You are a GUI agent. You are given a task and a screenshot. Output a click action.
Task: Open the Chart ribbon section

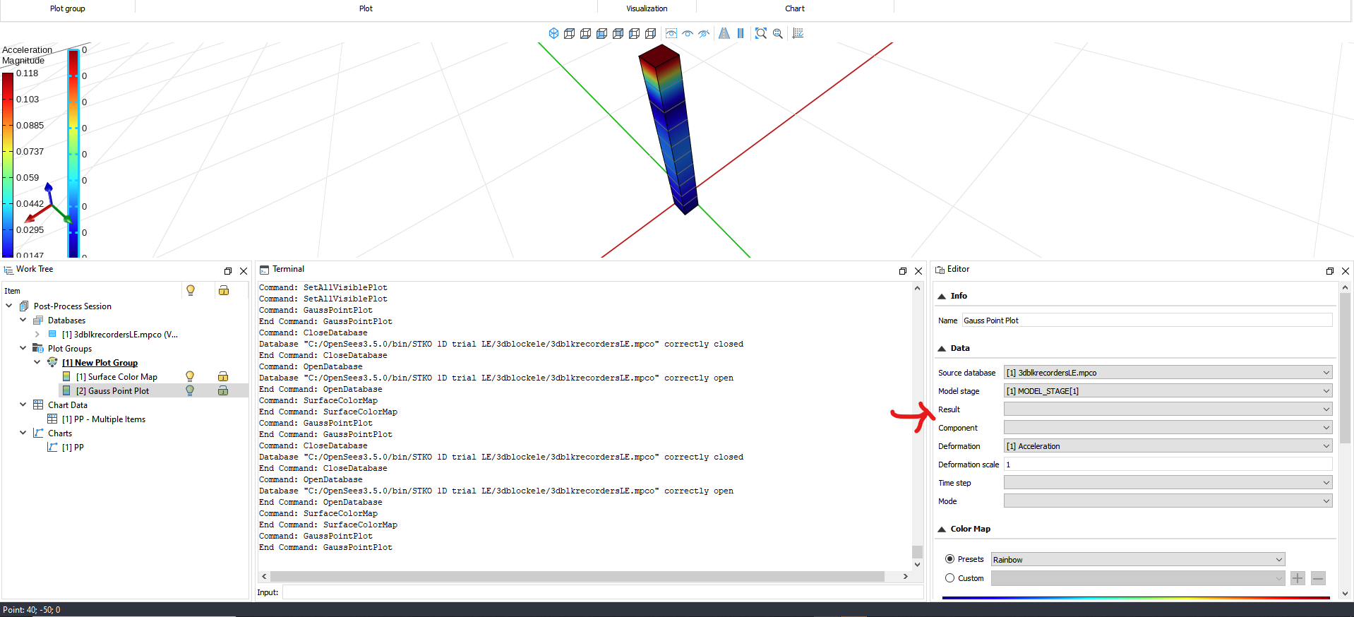pyautogui.click(x=795, y=8)
